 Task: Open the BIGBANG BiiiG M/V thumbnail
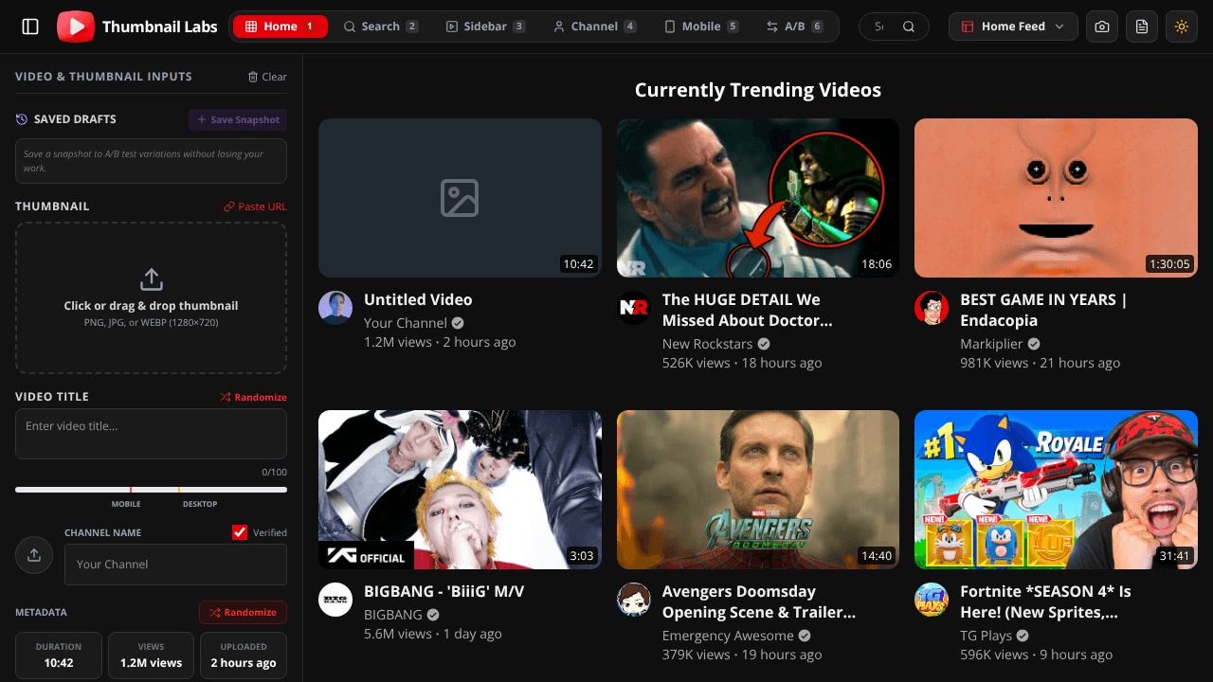(460, 490)
